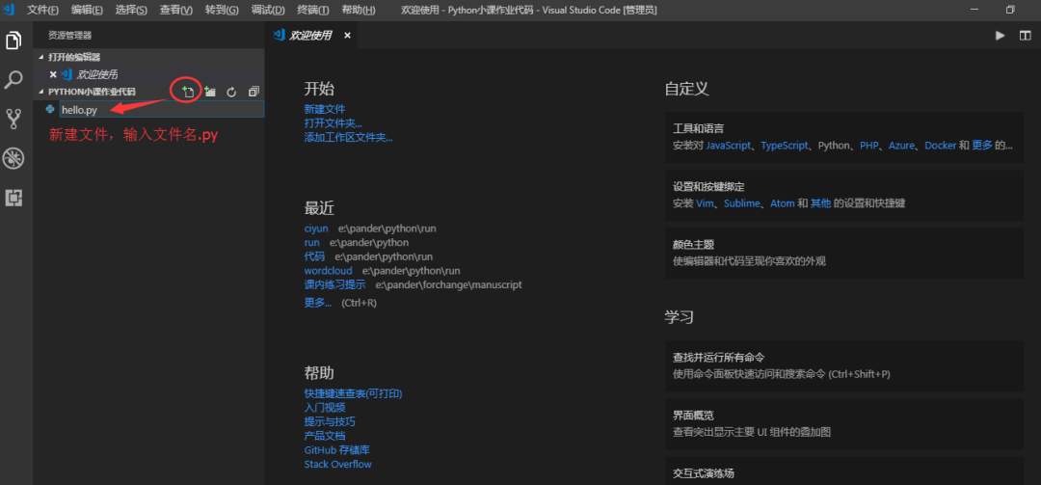1041x485 pixels.
Task: Collapse all folders in explorer
Action: click(254, 92)
